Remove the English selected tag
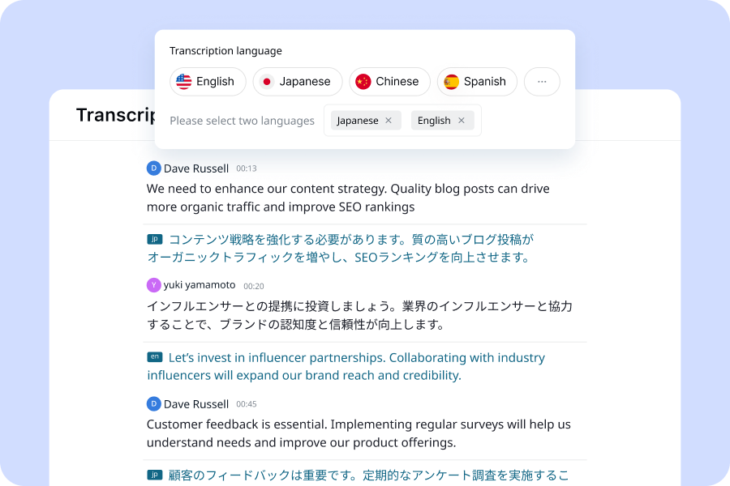 point(462,121)
